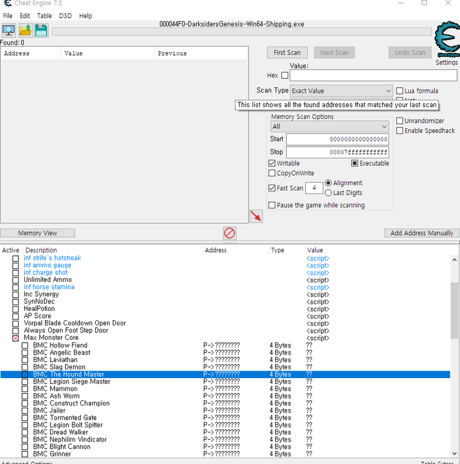Open the Table menu

[x=45, y=16]
